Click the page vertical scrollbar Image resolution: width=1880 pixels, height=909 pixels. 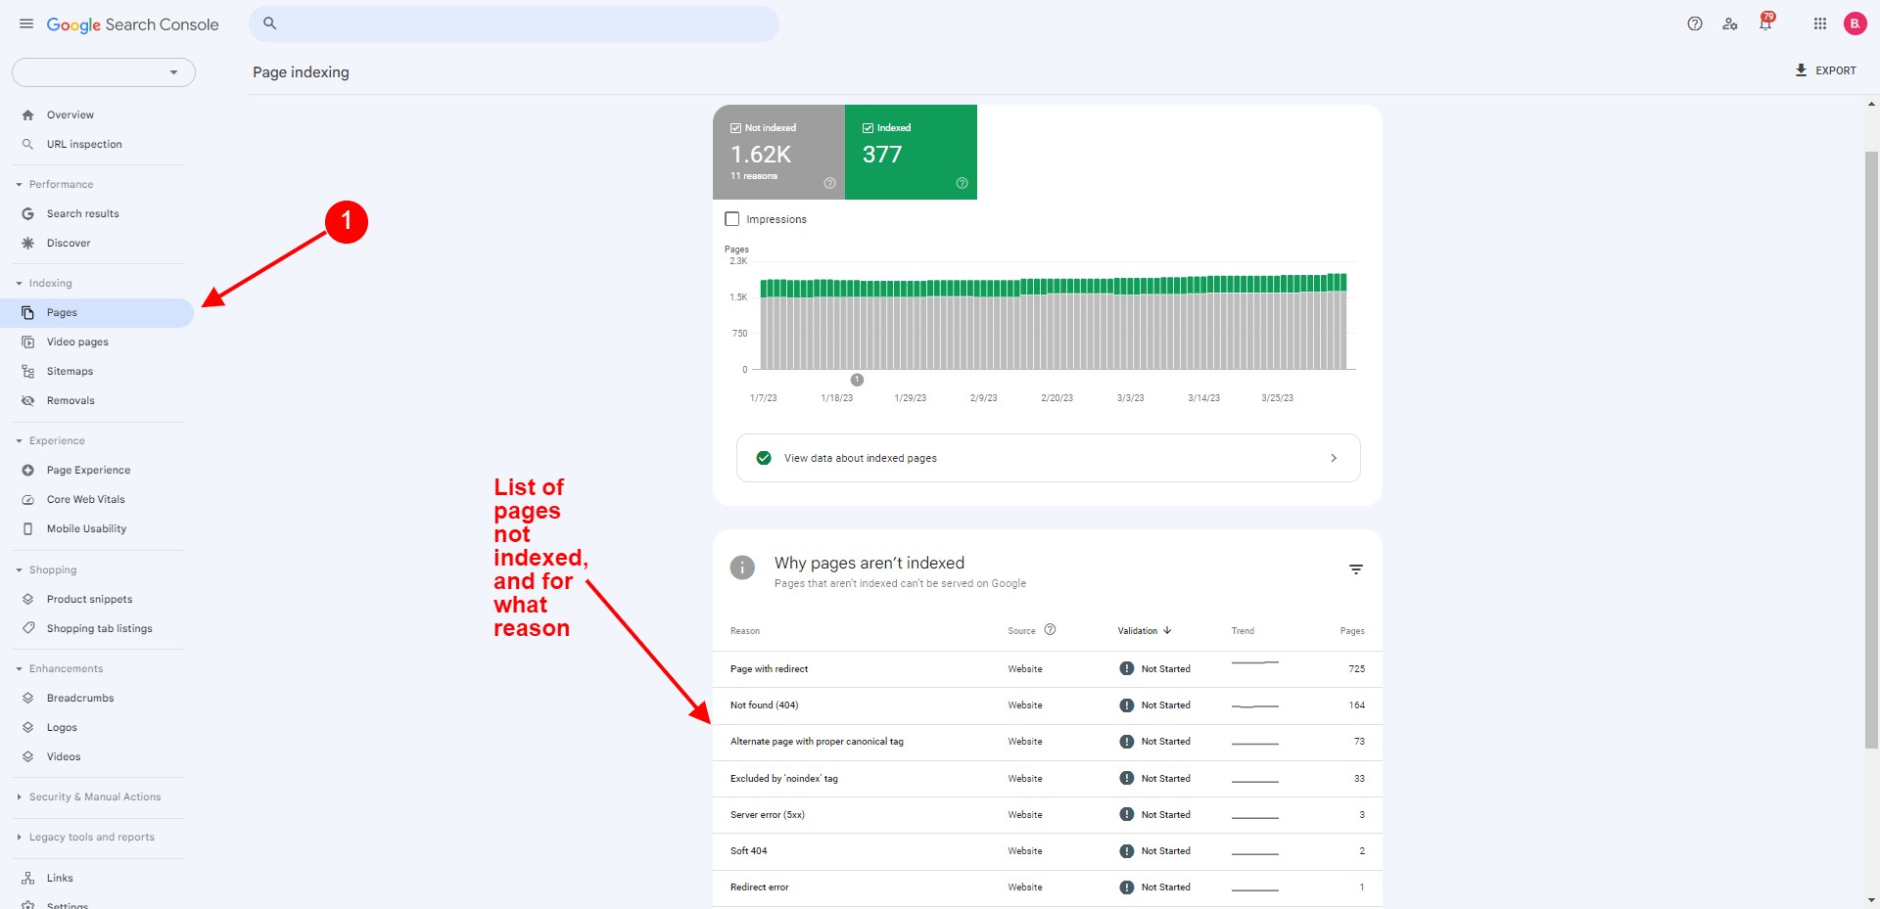click(1871, 450)
